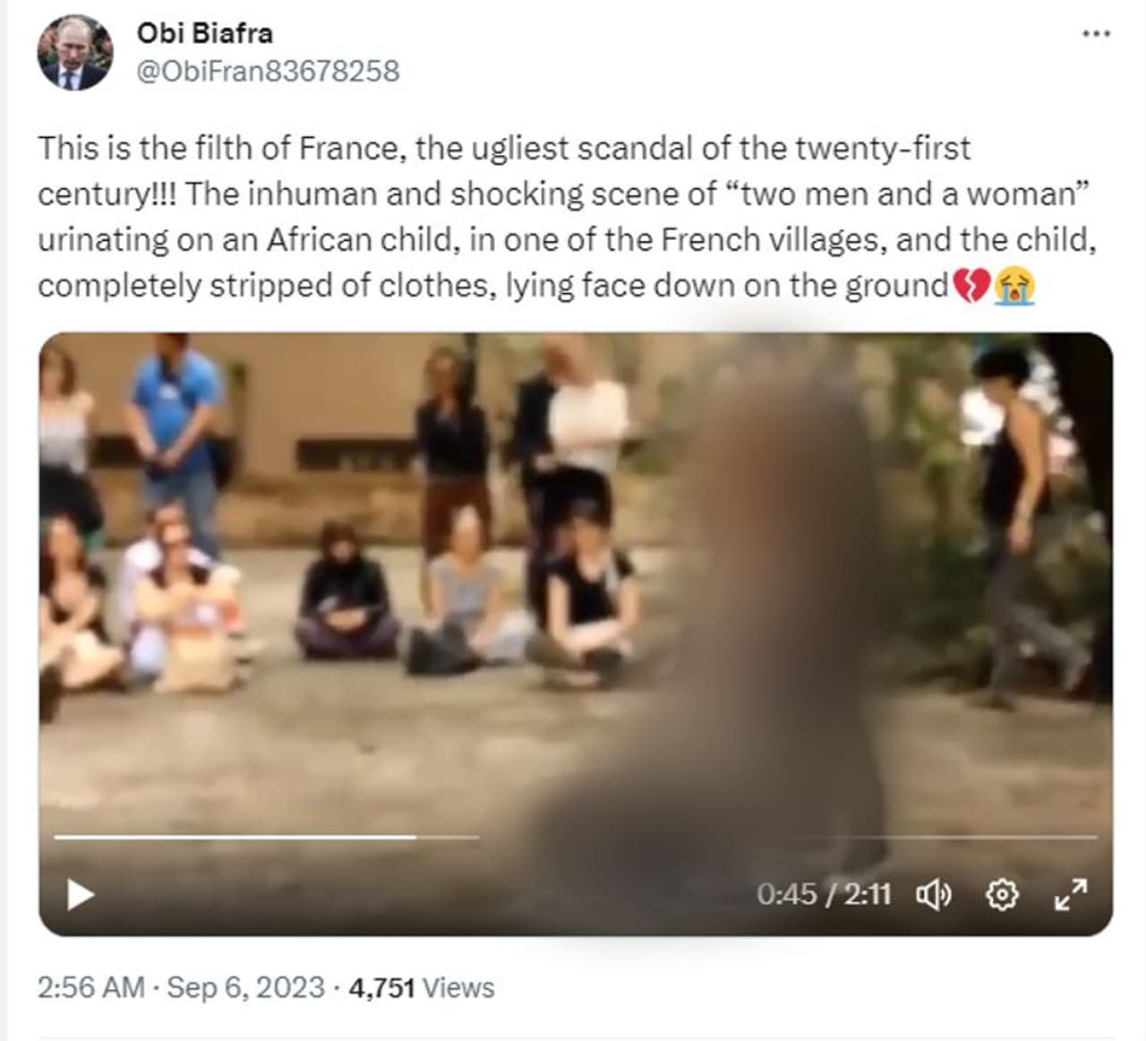Viewport: 1146px width, 1041px height.
Task: Open the Obi Biafra profile avatar
Action: click(x=74, y=52)
